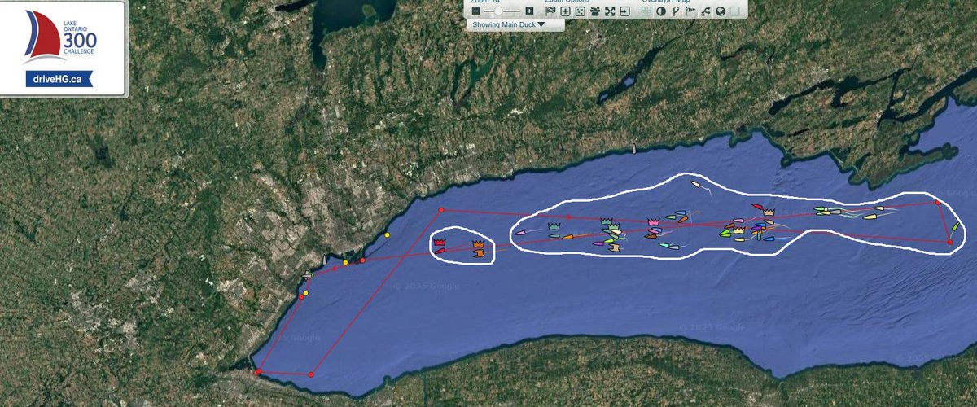Click the boxed plus zoom option
Screen dimensions: 977x407
(565, 11)
